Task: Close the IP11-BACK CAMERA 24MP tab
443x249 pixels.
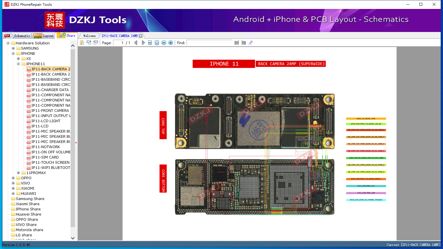Action: pos(140,36)
